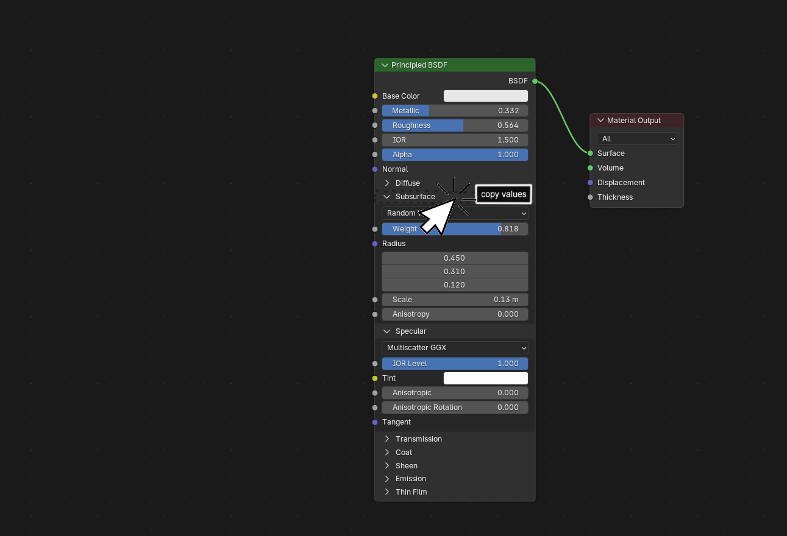Open the All target dropdown in Material Output
Viewport: 787px width, 536px height.
coord(637,139)
